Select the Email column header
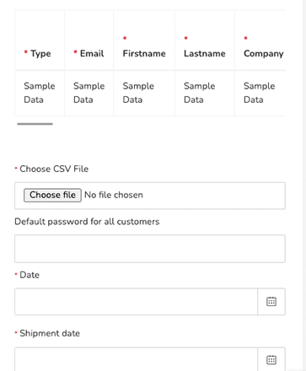Image resolution: width=306 pixels, height=371 pixels. 89,40
